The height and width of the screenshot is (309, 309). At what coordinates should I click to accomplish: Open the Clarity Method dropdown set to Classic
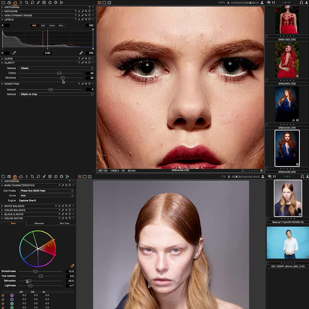(56, 68)
